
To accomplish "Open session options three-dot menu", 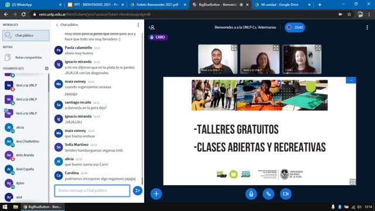I will pyautogui.click(x=367, y=28).
